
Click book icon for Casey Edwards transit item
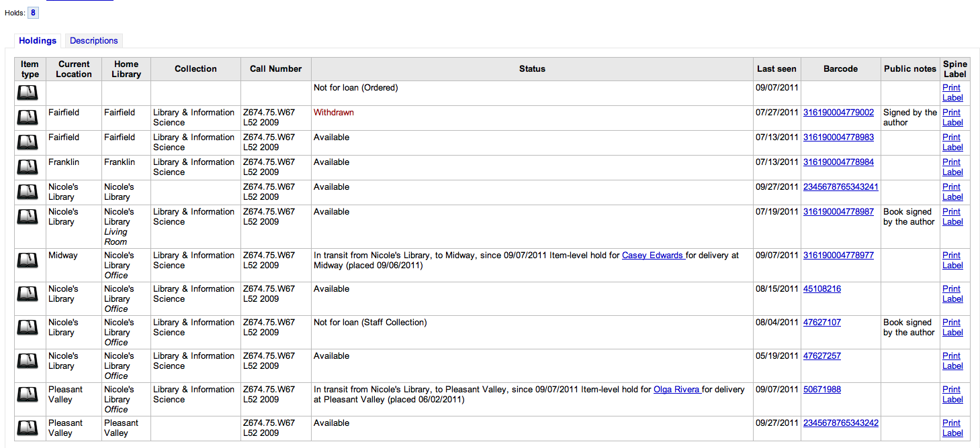[x=28, y=261]
